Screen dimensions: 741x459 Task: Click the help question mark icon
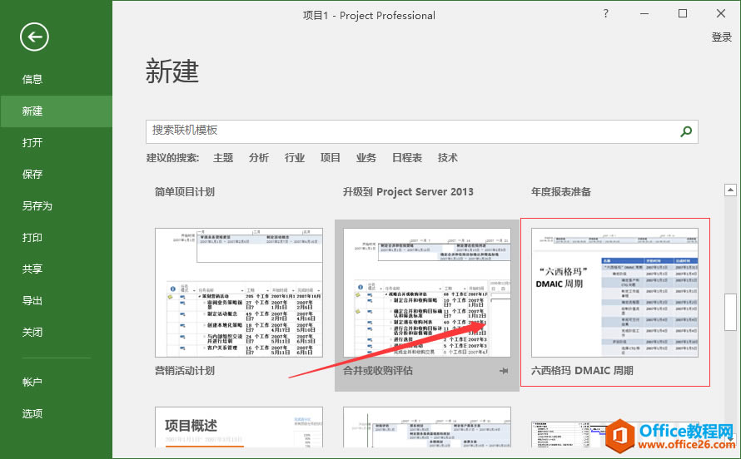[x=606, y=13]
